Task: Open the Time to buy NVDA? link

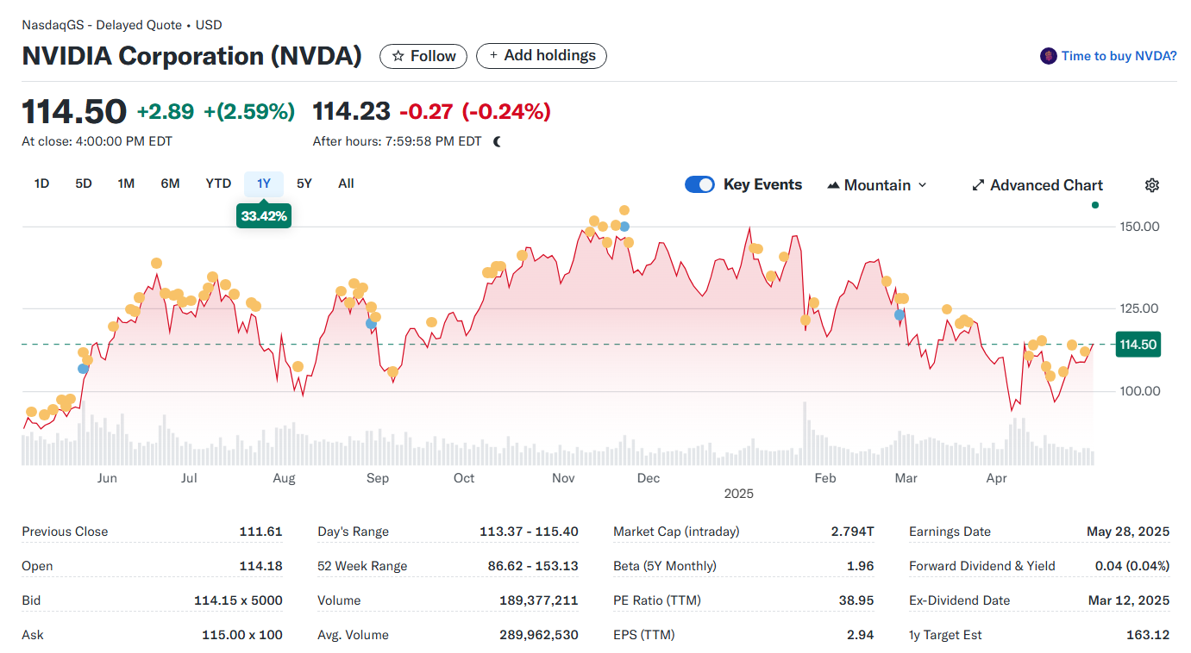Action: click(1119, 56)
